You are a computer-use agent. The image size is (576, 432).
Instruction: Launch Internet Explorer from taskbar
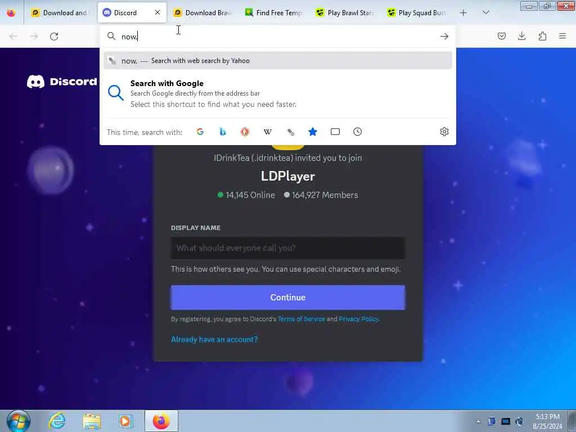[57, 421]
